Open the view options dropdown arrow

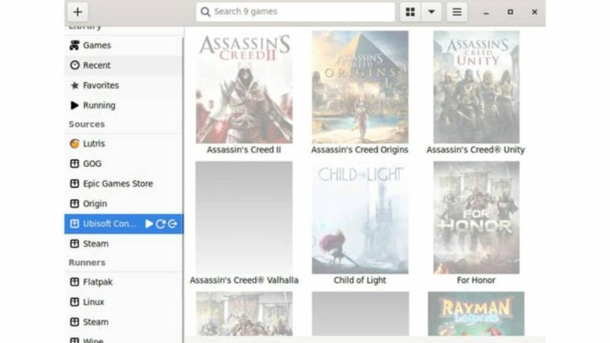coord(431,12)
